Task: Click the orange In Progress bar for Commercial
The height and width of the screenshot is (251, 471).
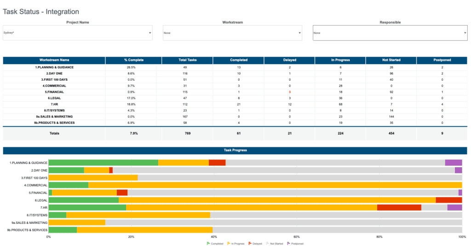Action: [275, 185]
